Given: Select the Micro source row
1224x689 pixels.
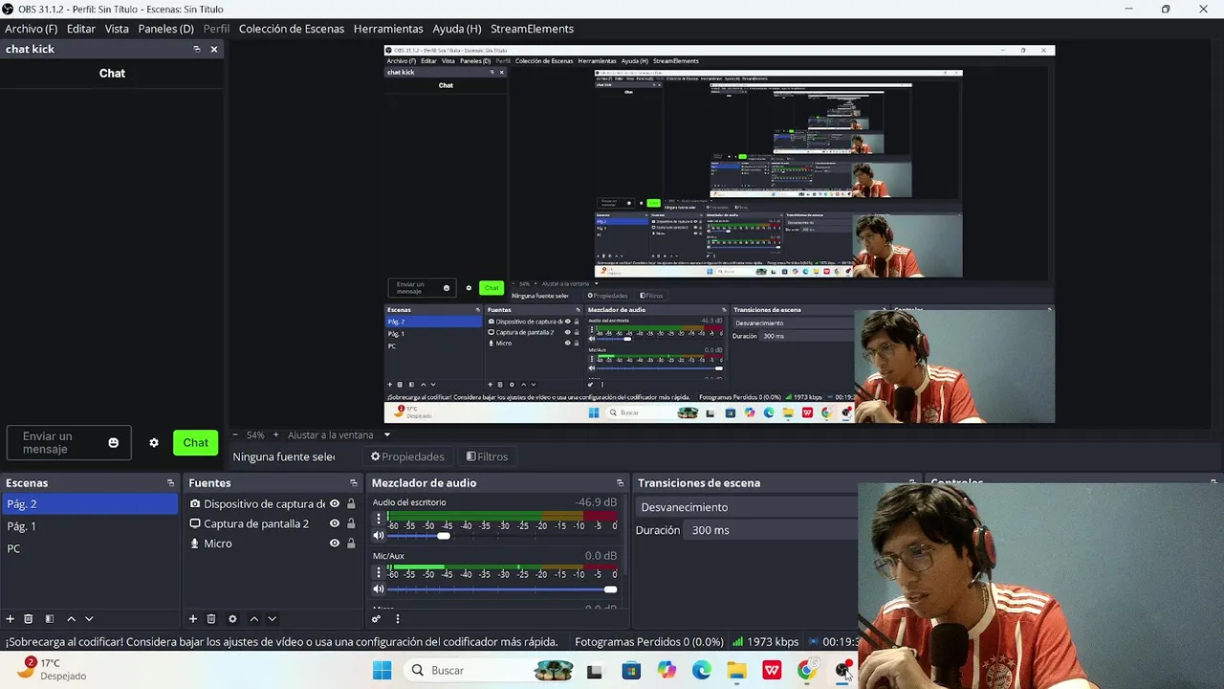Looking at the screenshot, I should coord(272,544).
